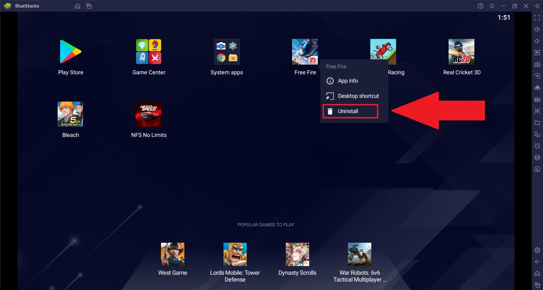This screenshot has width=543, height=290.
Task: Open the BlueStacks hamburger menu
Action: pos(492,6)
